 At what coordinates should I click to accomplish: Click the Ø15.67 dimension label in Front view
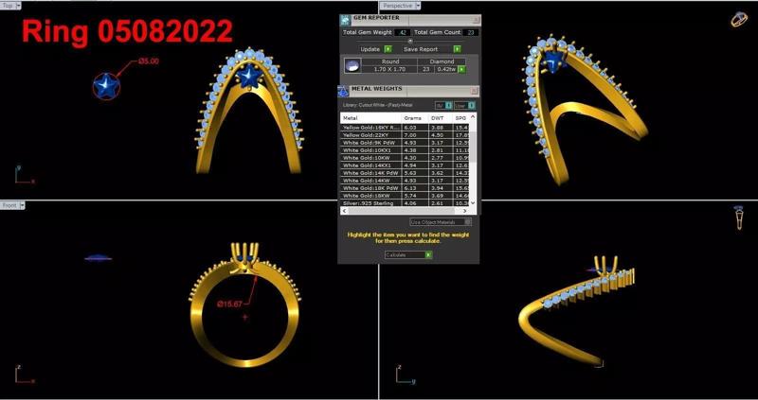coord(230,304)
